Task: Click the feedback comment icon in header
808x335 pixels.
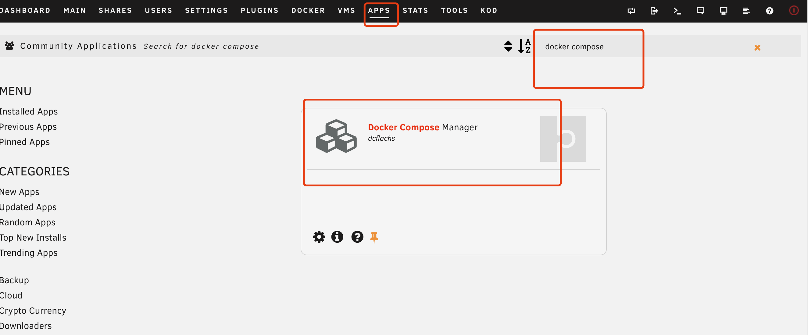Action: point(700,11)
